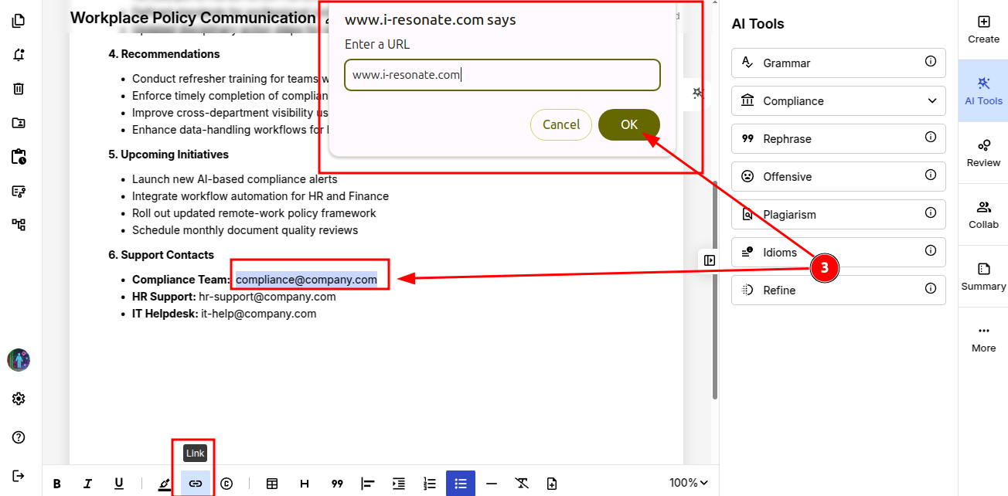Click OK in the URL dialog

point(628,125)
